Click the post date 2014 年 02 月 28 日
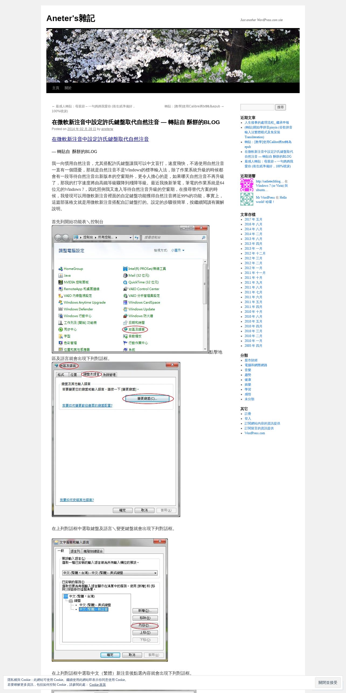 tap(82, 129)
